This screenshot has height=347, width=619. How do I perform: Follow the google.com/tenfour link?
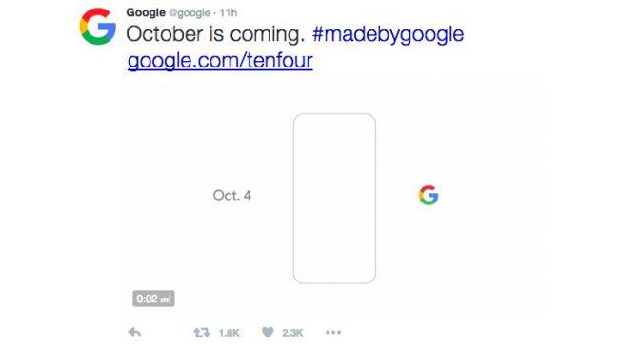pyautogui.click(x=220, y=61)
